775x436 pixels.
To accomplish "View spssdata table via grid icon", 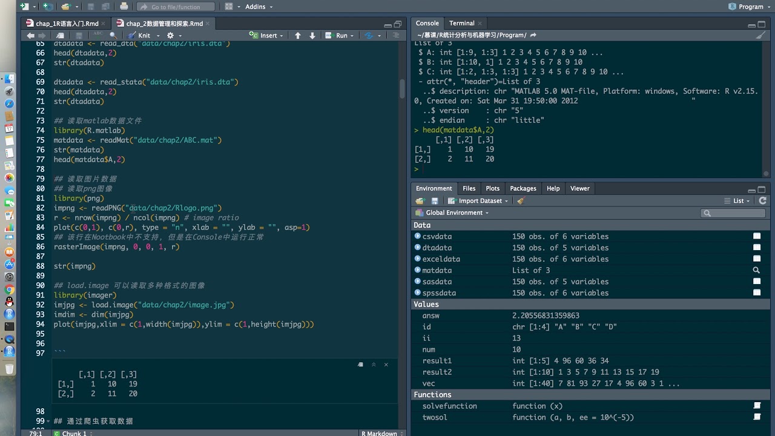I will tap(757, 292).
